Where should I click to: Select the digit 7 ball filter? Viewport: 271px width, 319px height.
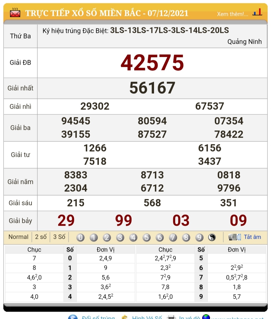click(x=173, y=237)
